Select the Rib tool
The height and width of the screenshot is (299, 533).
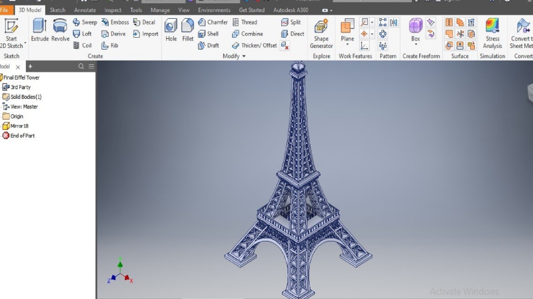tap(110, 45)
